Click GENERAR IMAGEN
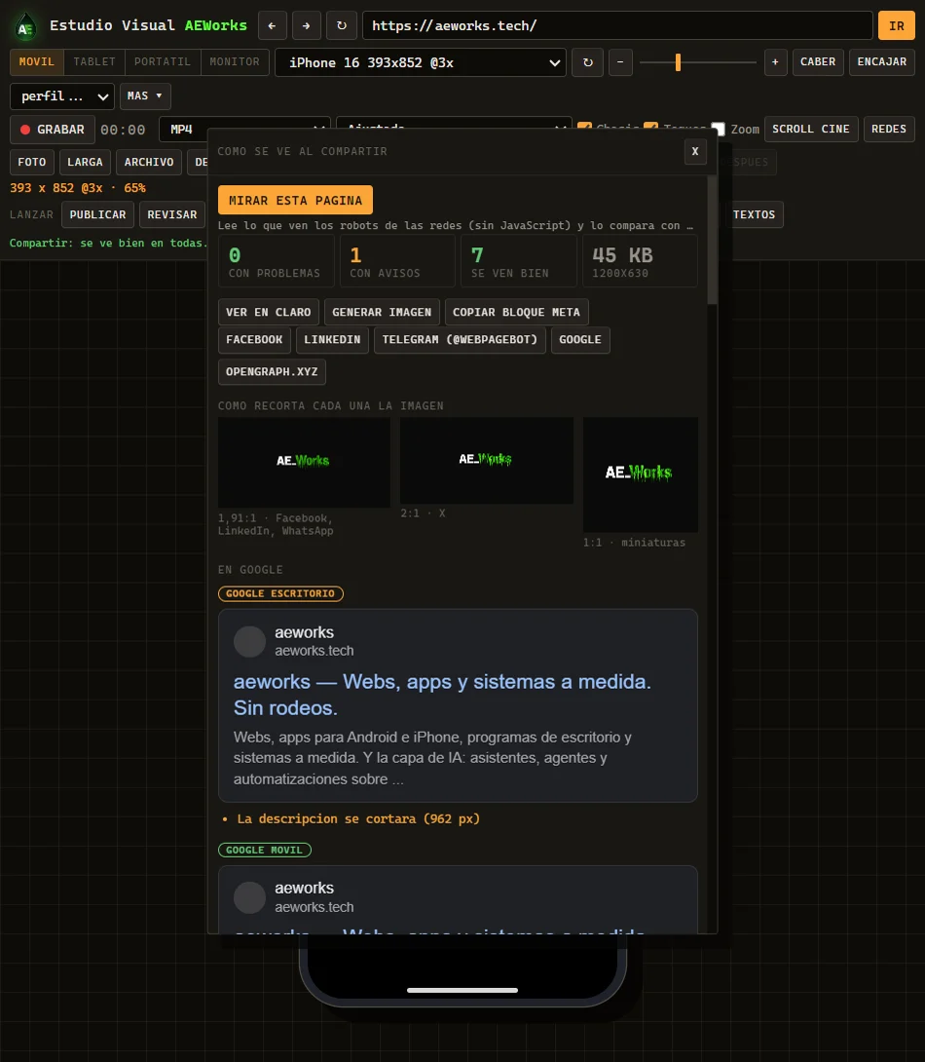 [382, 312]
